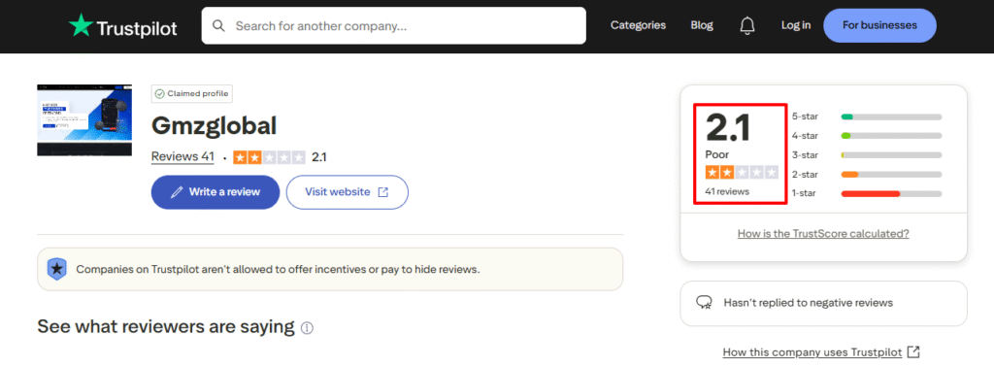This screenshot has height=366, width=994.
Task: Open the Blog link
Action: coord(702,25)
